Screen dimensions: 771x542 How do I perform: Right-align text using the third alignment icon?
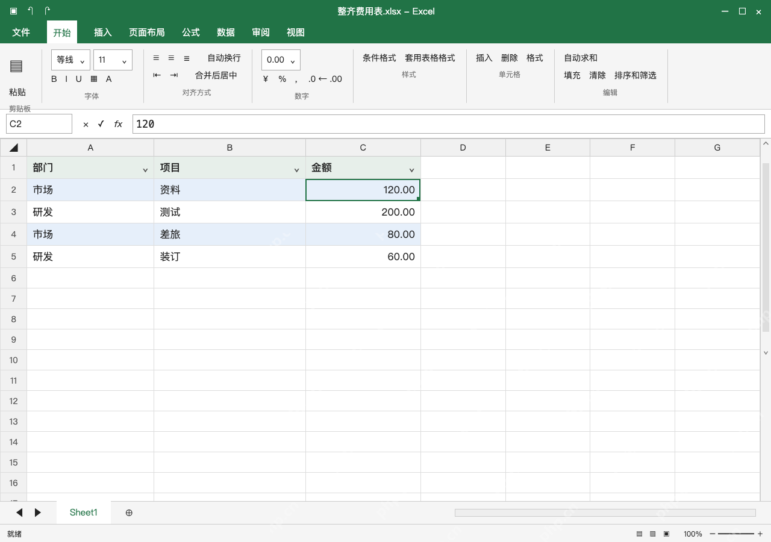point(187,58)
